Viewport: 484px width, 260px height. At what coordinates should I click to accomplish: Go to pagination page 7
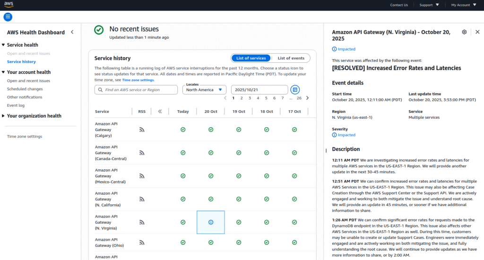pyautogui.click(x=283, y=98)
